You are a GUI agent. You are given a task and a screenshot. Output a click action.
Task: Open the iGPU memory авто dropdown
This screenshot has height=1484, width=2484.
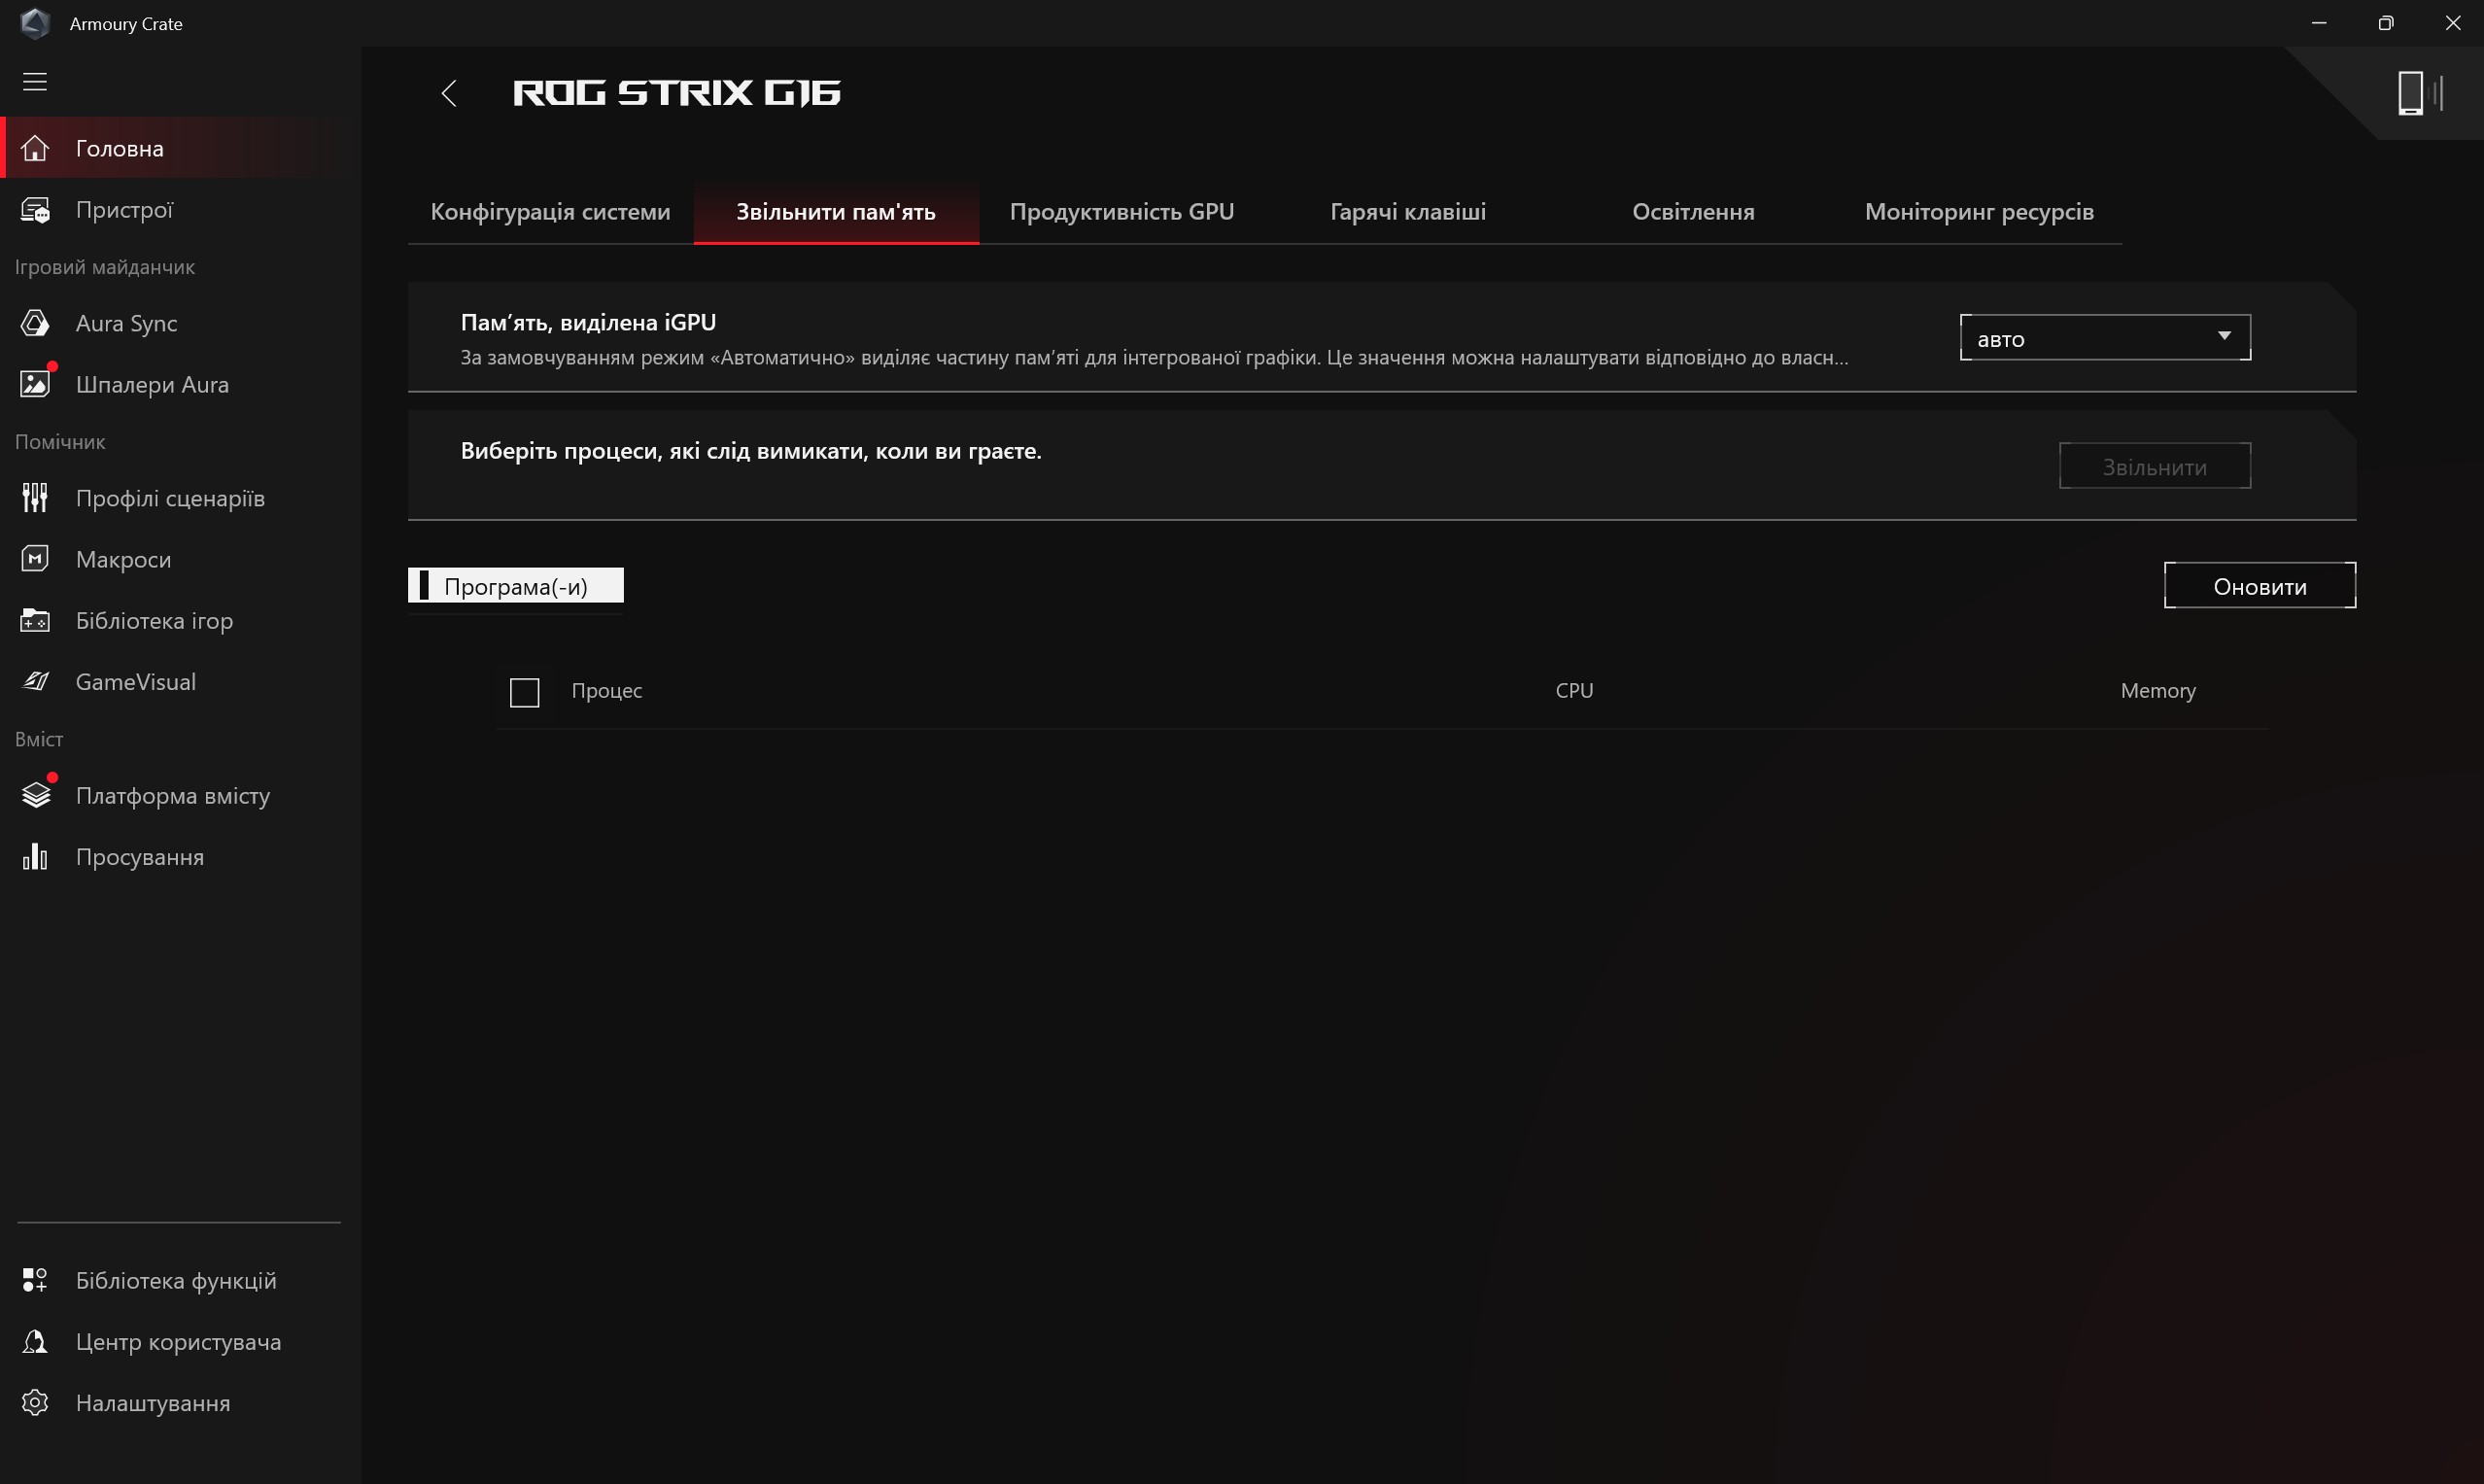[x=2104, y=338]
